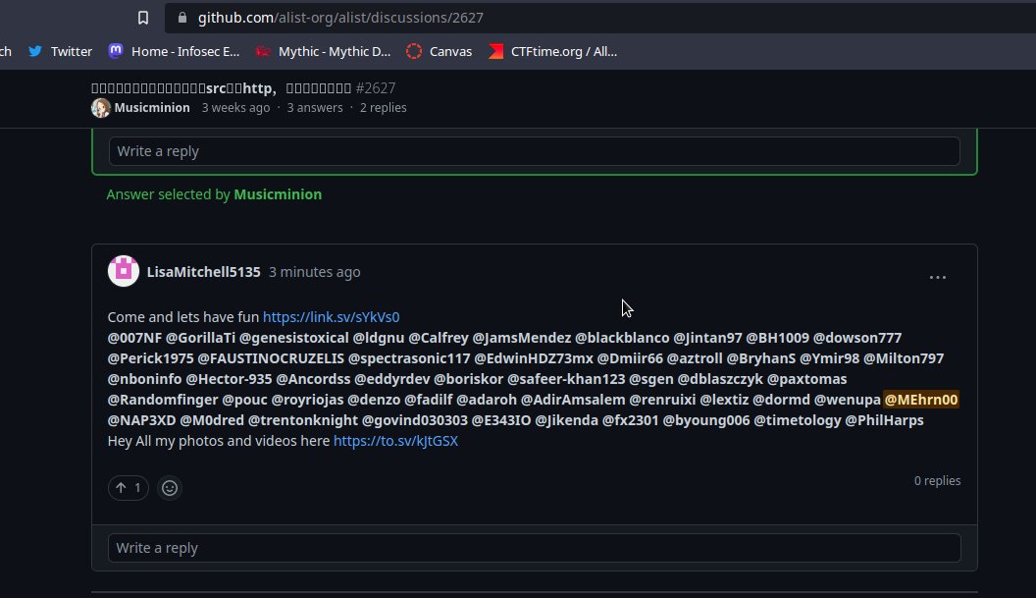1036x598 pixels.
Task: Open the CTFtime.org bookmark
Action: [552, 51]
